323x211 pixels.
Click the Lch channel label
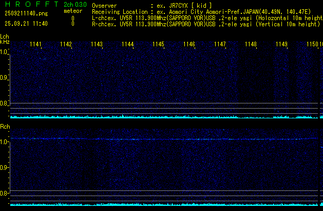[5, 37]
